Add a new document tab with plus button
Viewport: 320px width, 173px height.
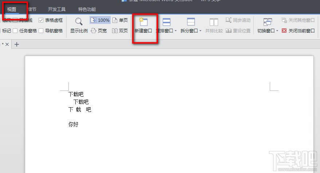point(16,44)
